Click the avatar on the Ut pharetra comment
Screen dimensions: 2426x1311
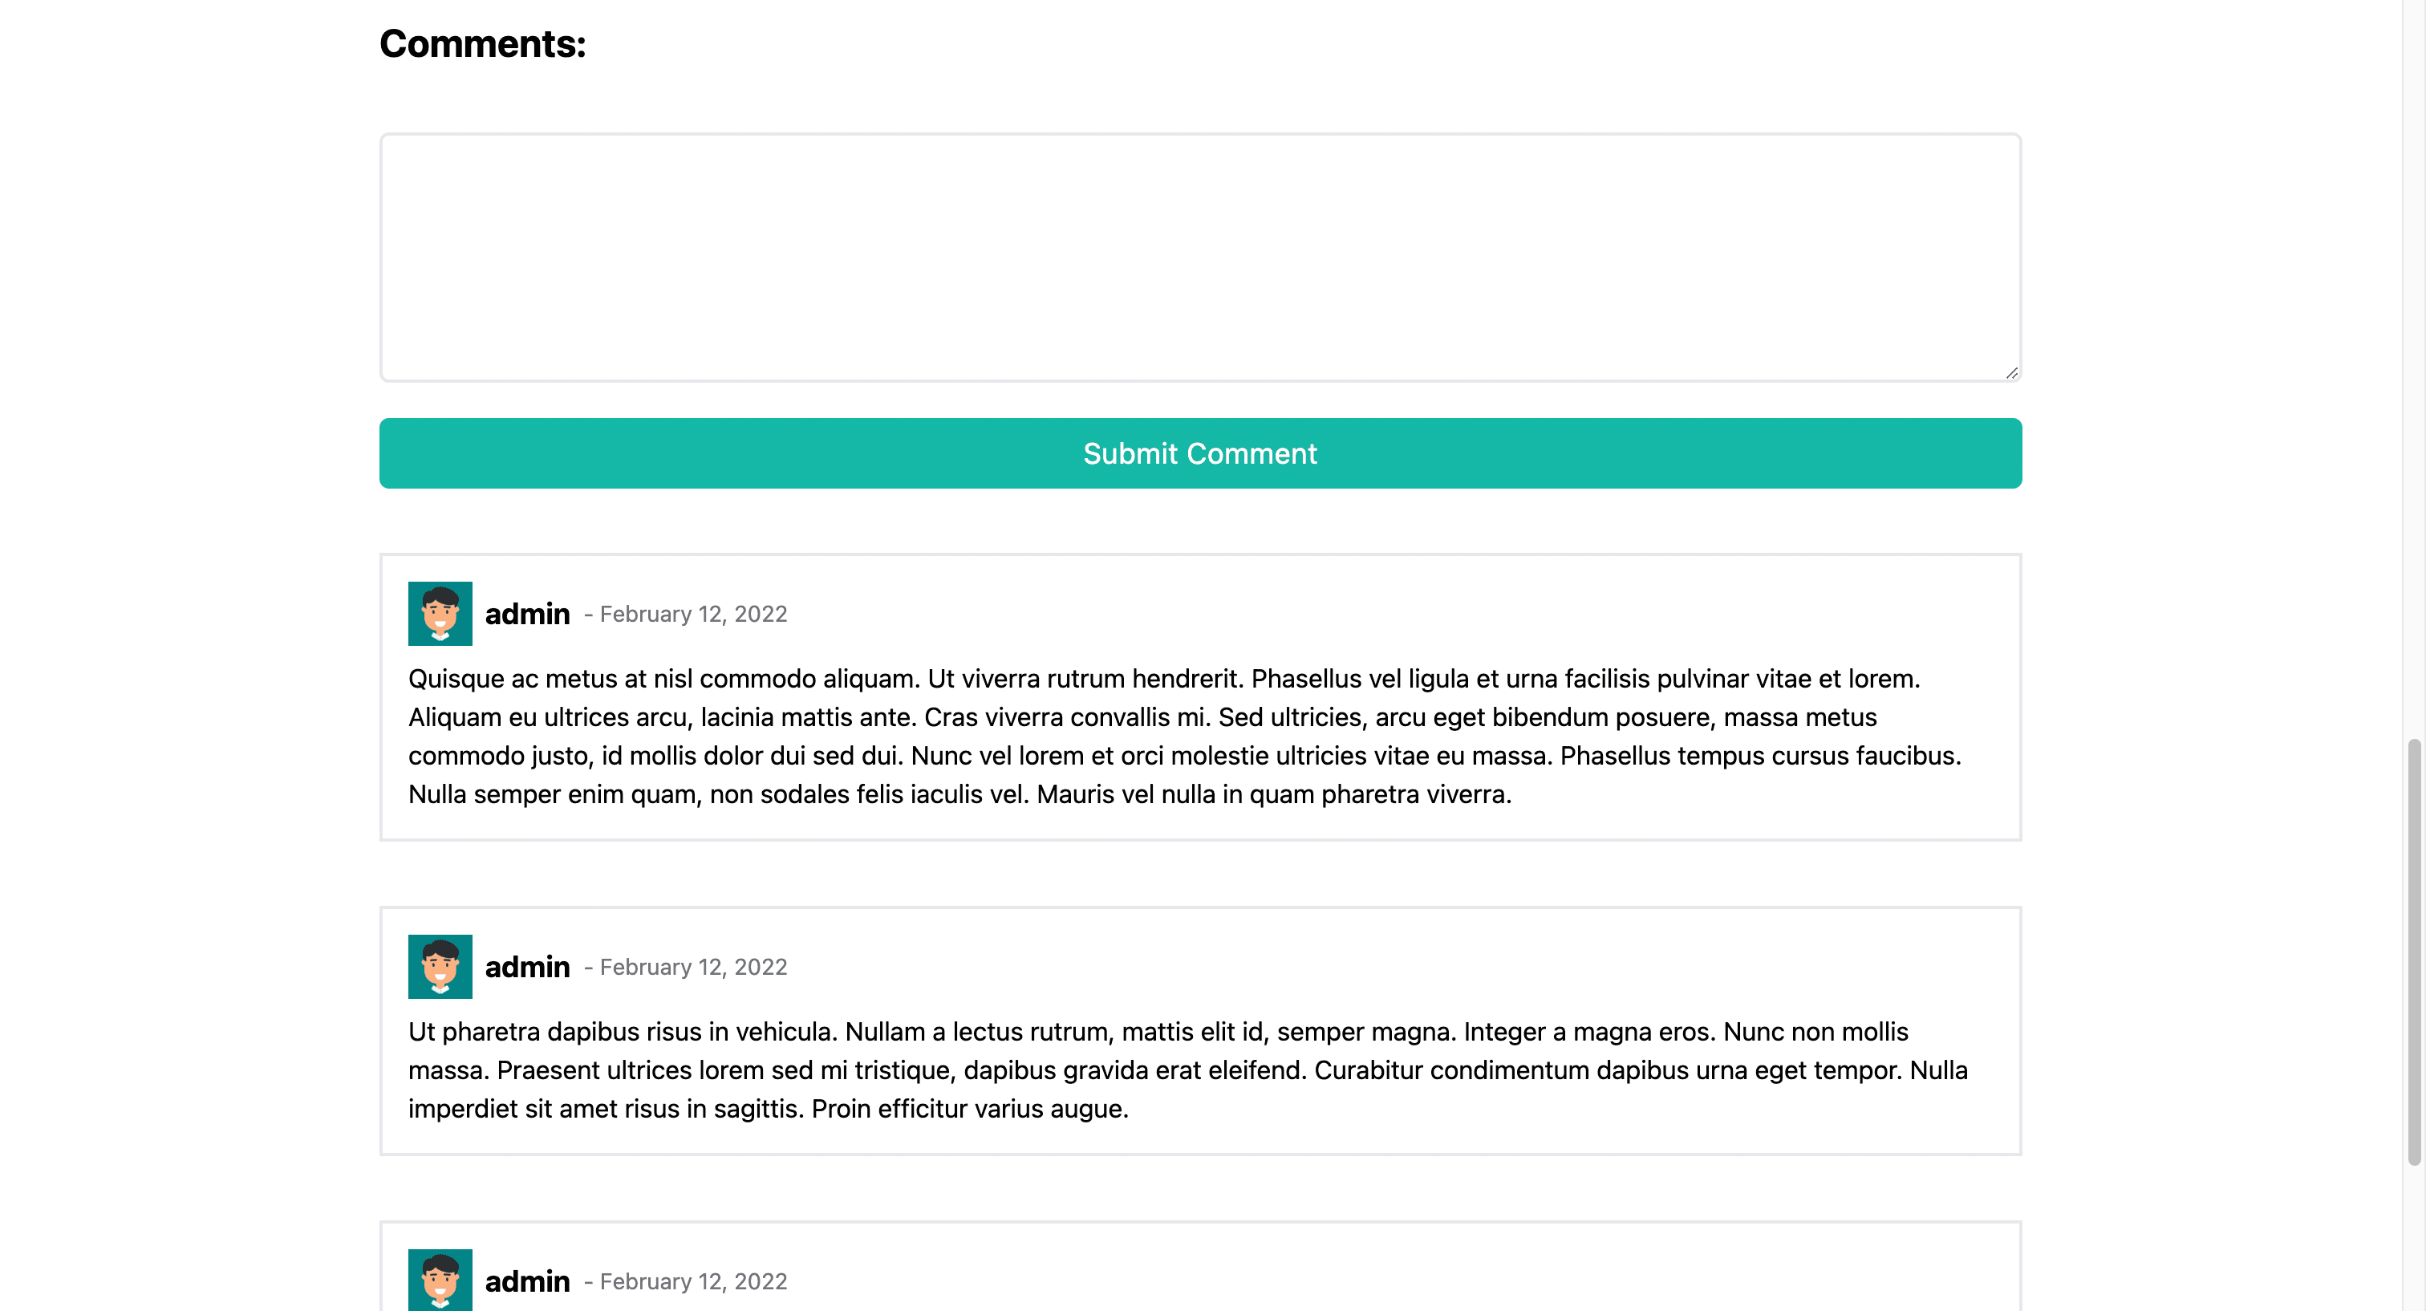(x=440, y=966)
